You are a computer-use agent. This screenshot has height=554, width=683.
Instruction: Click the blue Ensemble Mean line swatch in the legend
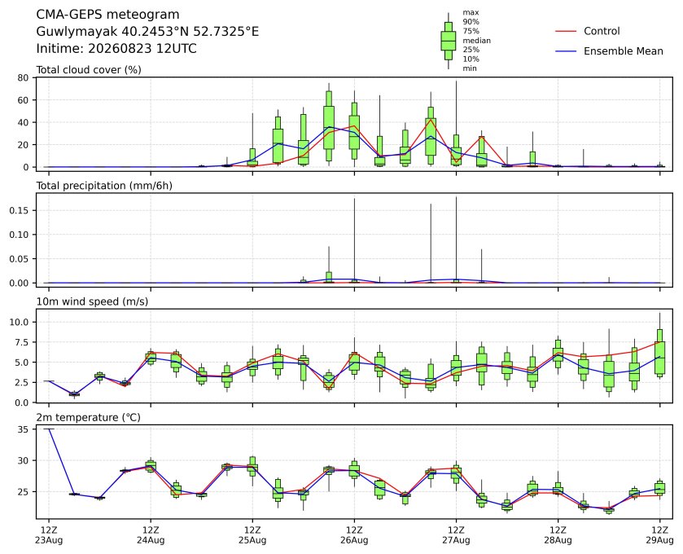point(566,51)
